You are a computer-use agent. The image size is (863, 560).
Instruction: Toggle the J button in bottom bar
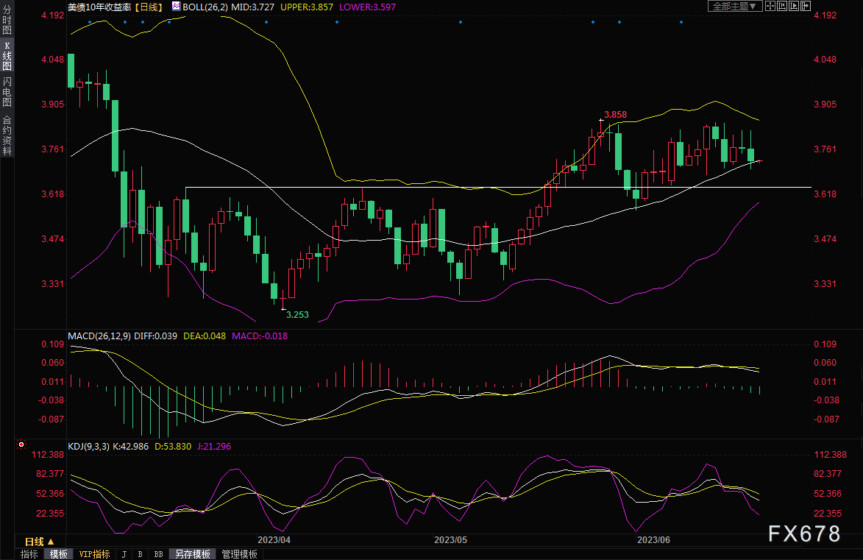click(124, 554)
